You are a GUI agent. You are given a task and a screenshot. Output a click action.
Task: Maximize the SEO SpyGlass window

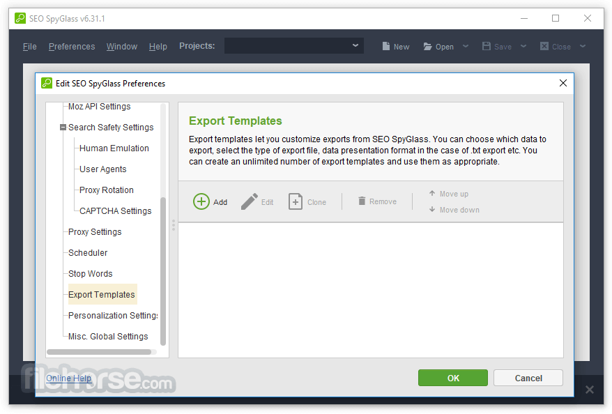[x=556, y=18]
